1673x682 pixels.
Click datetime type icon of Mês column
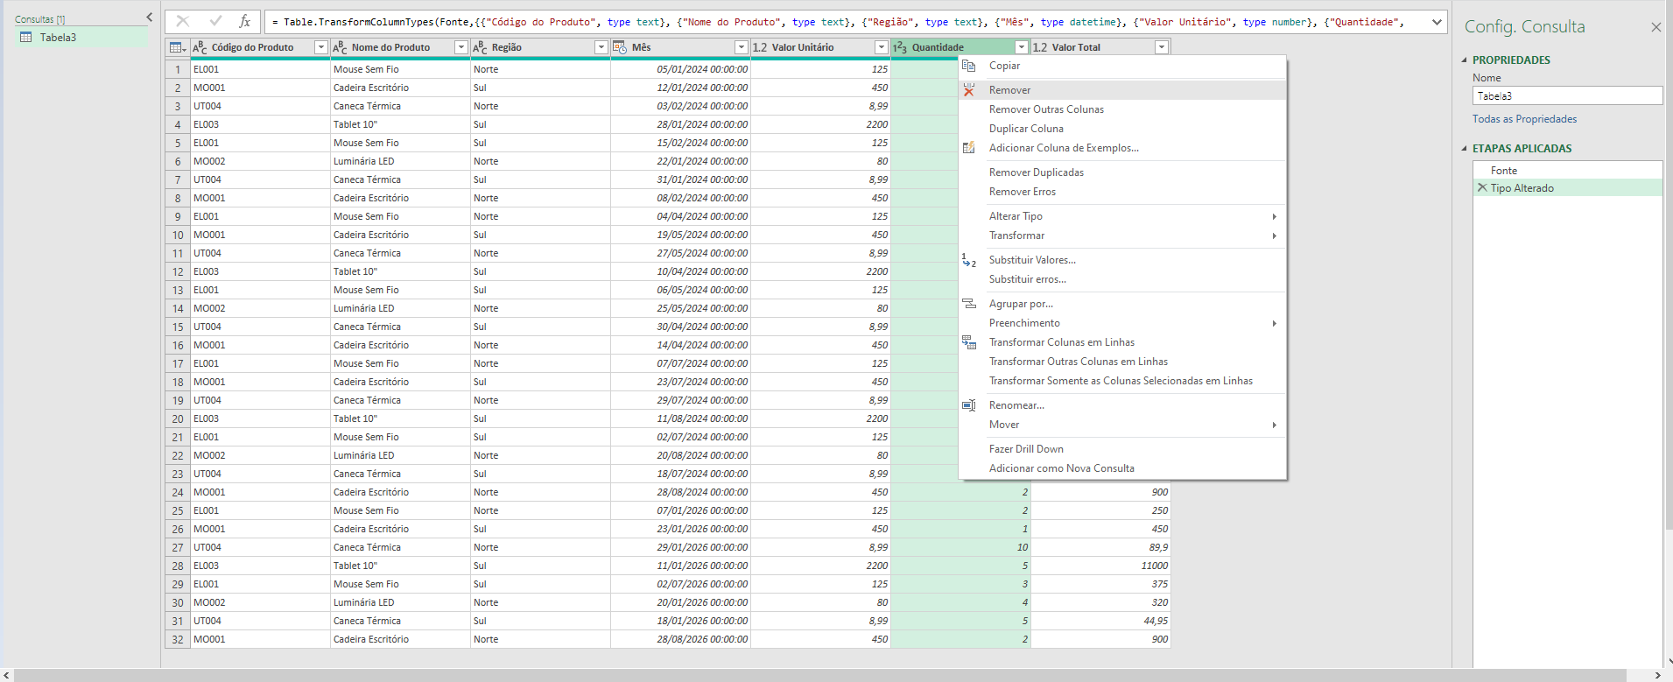pos(620,47)
